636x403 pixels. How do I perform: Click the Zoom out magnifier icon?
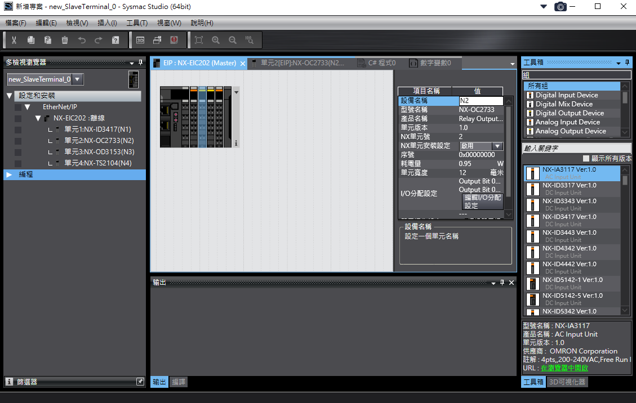pyautogui.click(x=233, y=40)
